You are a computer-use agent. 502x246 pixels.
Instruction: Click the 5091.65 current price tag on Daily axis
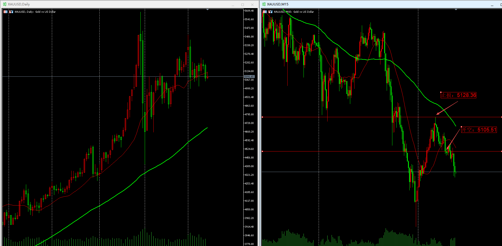(249, 77)
